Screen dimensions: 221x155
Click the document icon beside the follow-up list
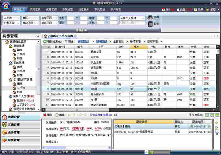point(217,128)
